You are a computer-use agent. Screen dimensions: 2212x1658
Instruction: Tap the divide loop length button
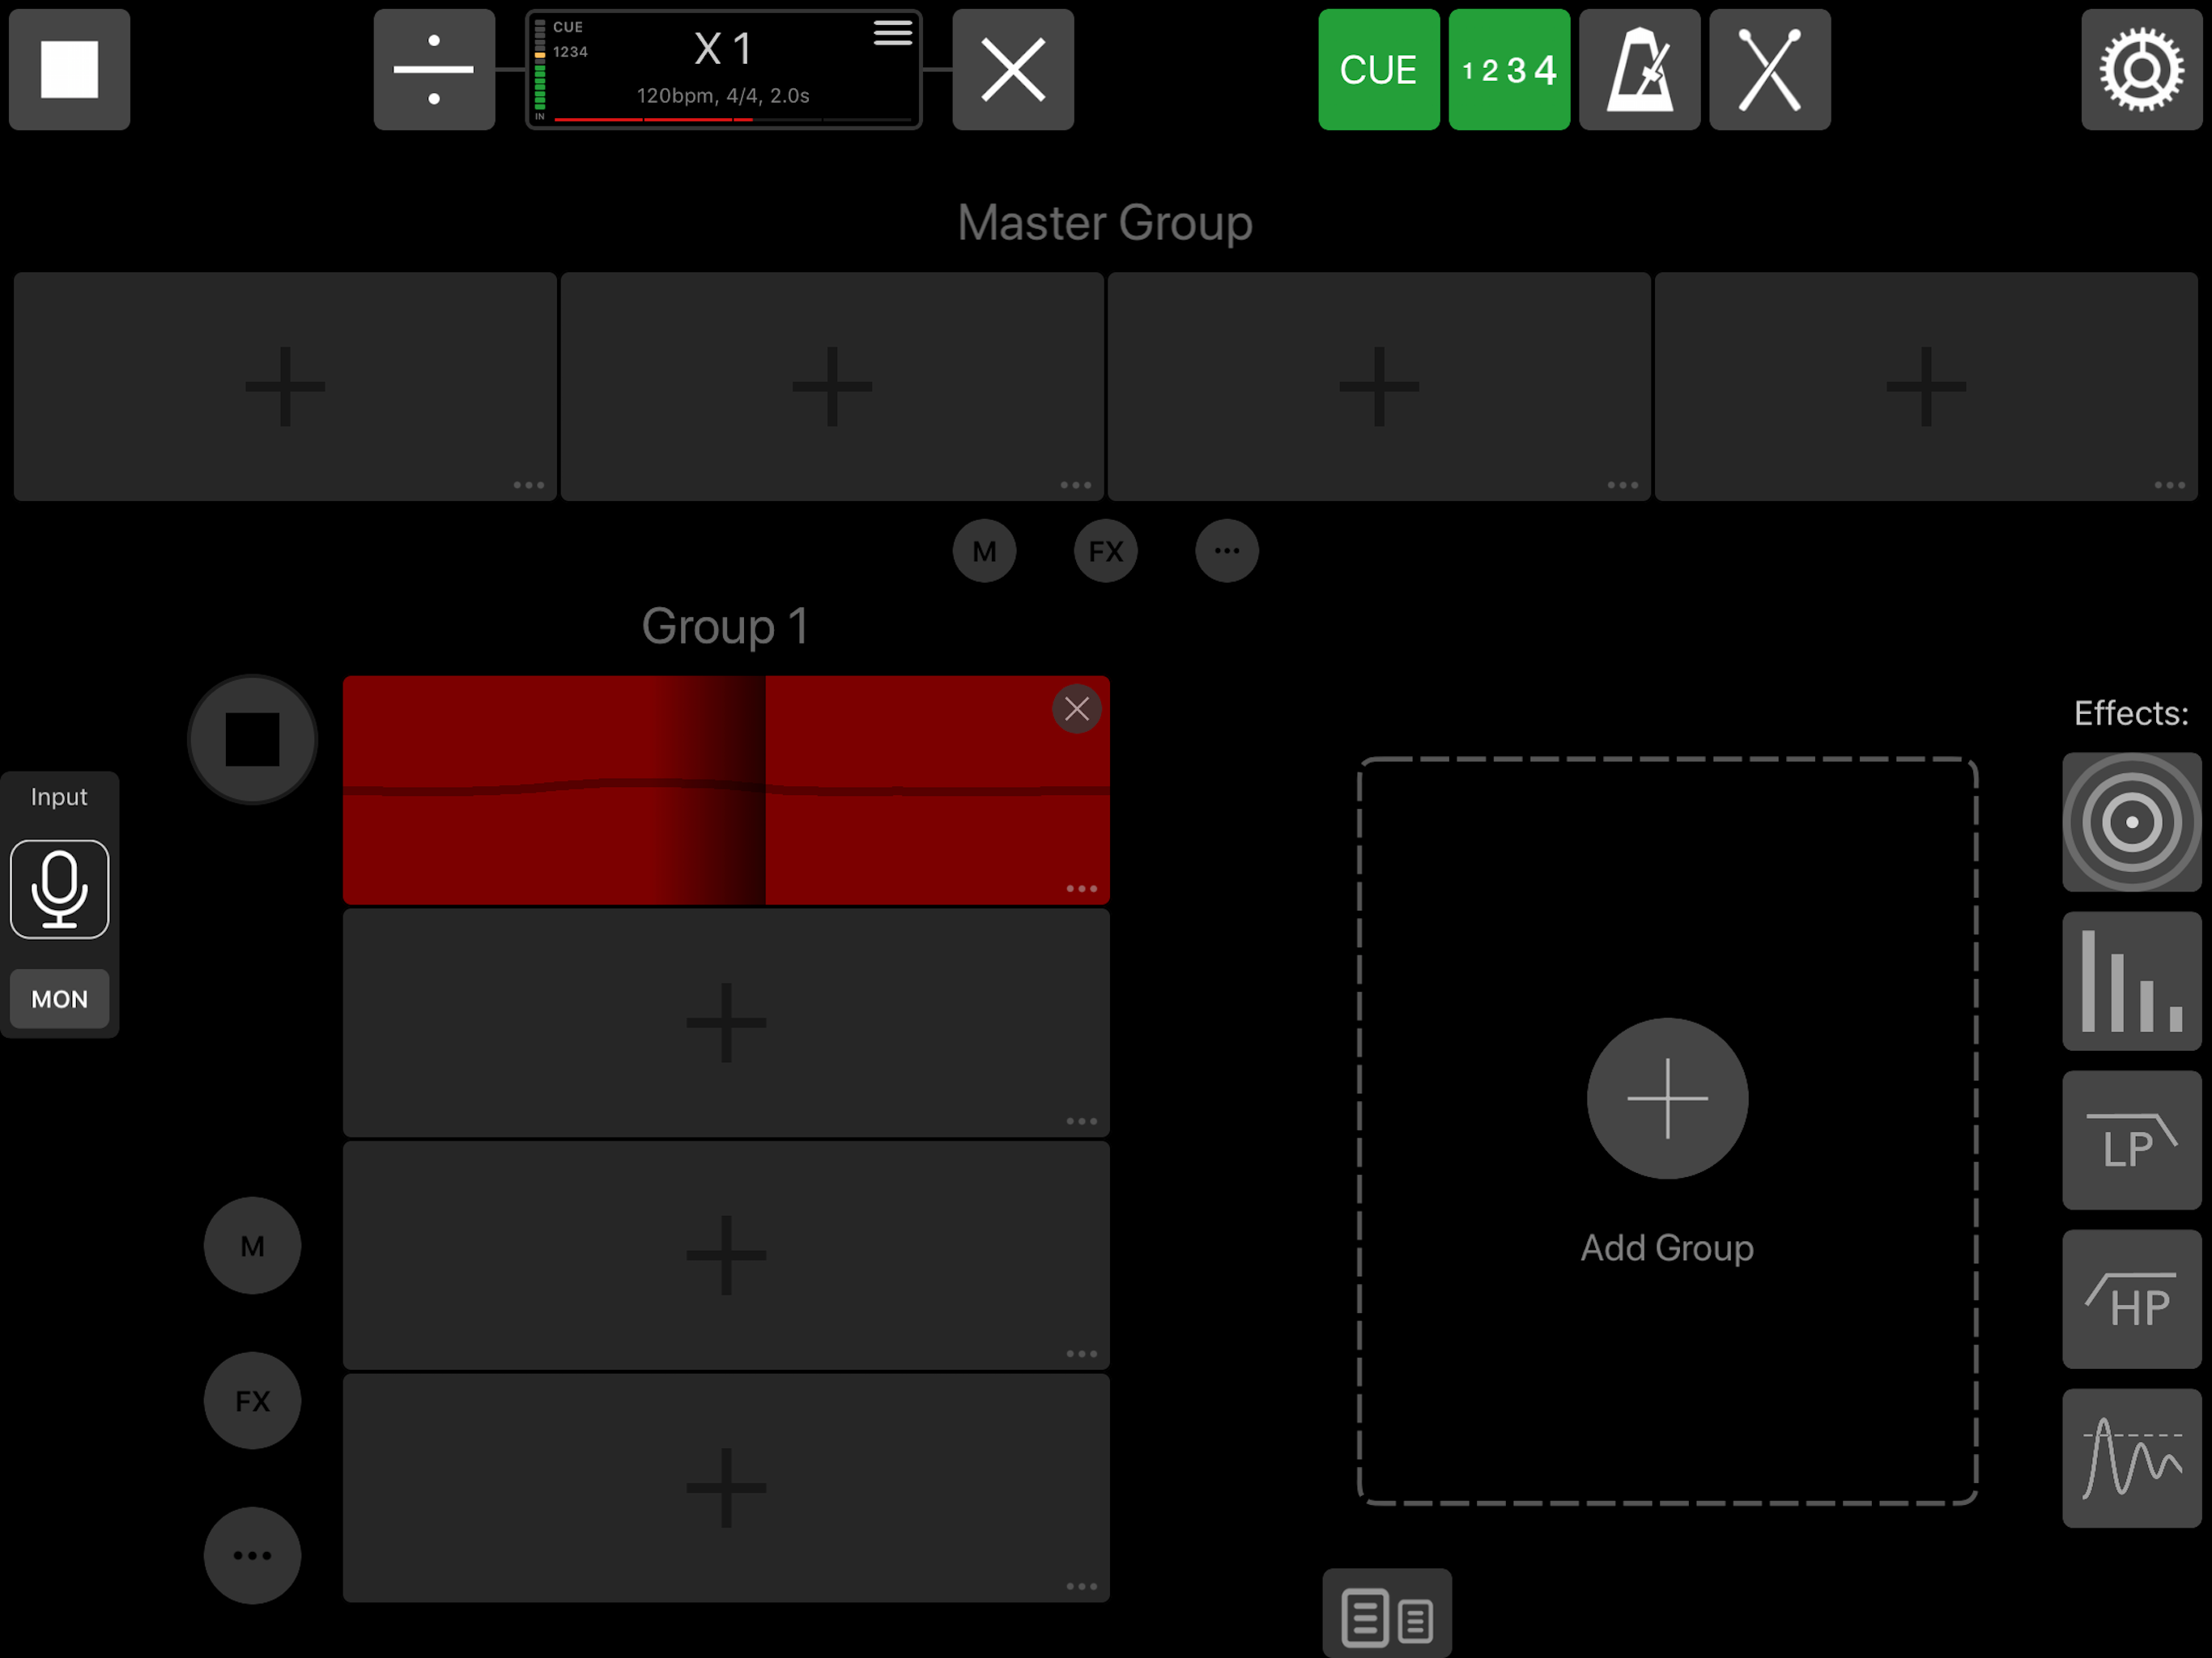[x=434, y=70]
